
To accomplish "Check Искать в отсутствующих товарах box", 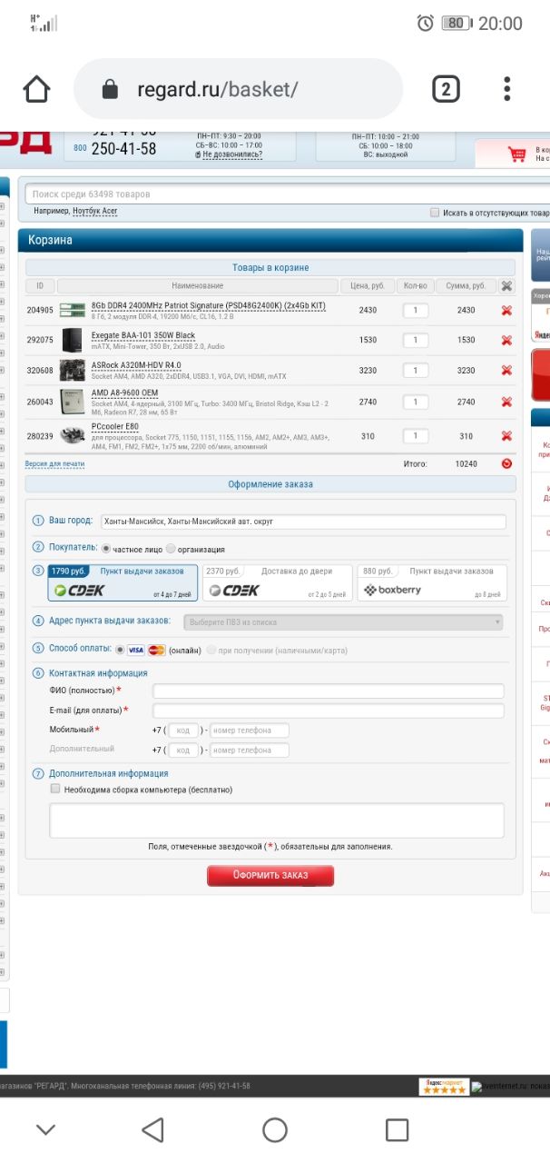I will tap(435, 213).
